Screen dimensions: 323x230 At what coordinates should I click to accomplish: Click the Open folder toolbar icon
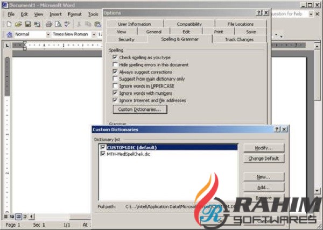click(x=18, y=24)
